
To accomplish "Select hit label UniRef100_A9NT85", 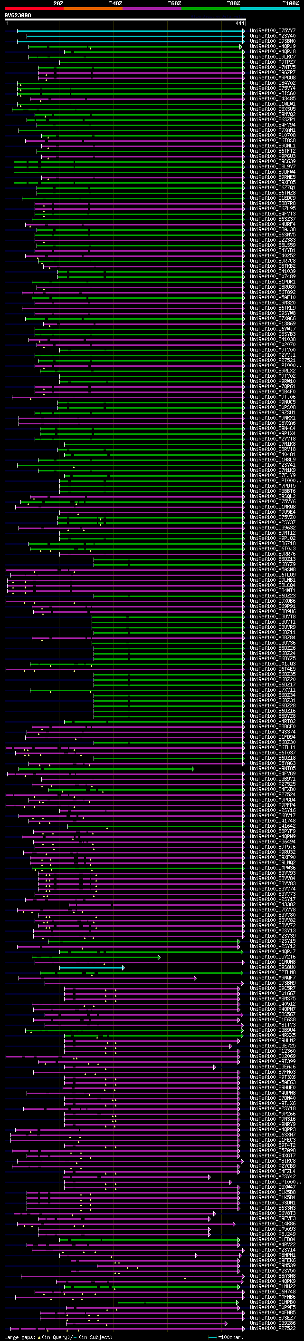I will (272, 768).
